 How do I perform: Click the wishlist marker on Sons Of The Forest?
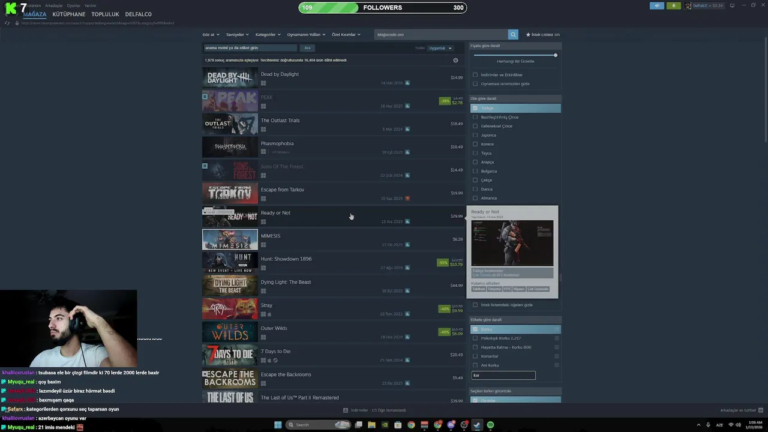pos(205,166)
